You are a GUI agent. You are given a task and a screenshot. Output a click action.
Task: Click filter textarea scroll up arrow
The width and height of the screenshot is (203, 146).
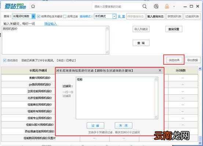(156, 79)
